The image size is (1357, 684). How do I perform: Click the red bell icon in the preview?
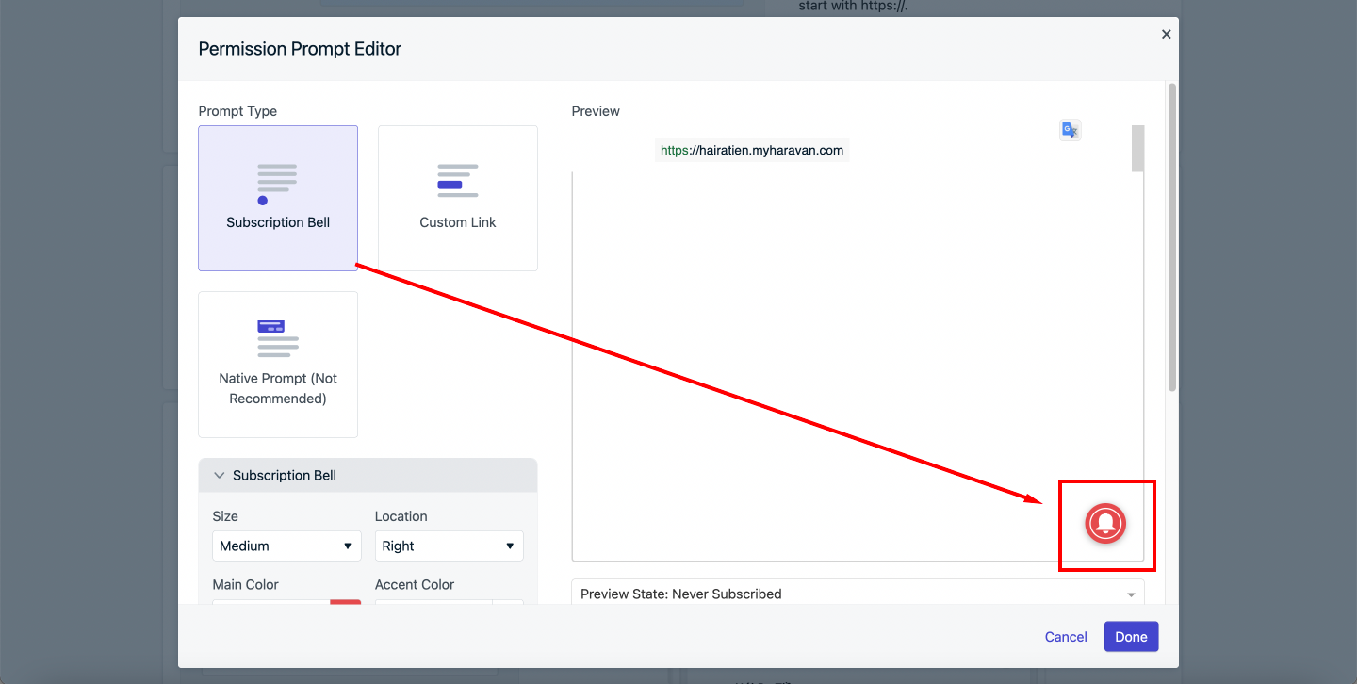[1105, 523]
